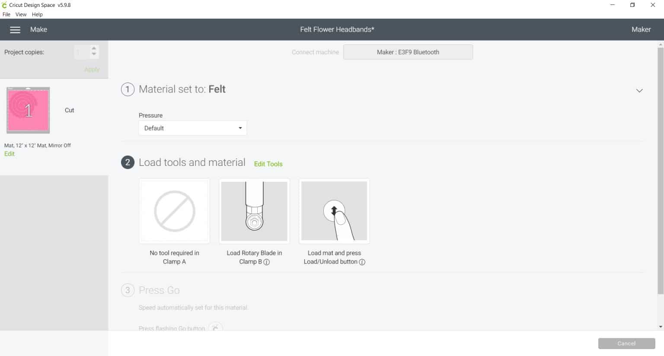The height and width of the screenshot is (356, 664).
Task: Open the hamburger menu next to Make
Action: click(15, 30)
